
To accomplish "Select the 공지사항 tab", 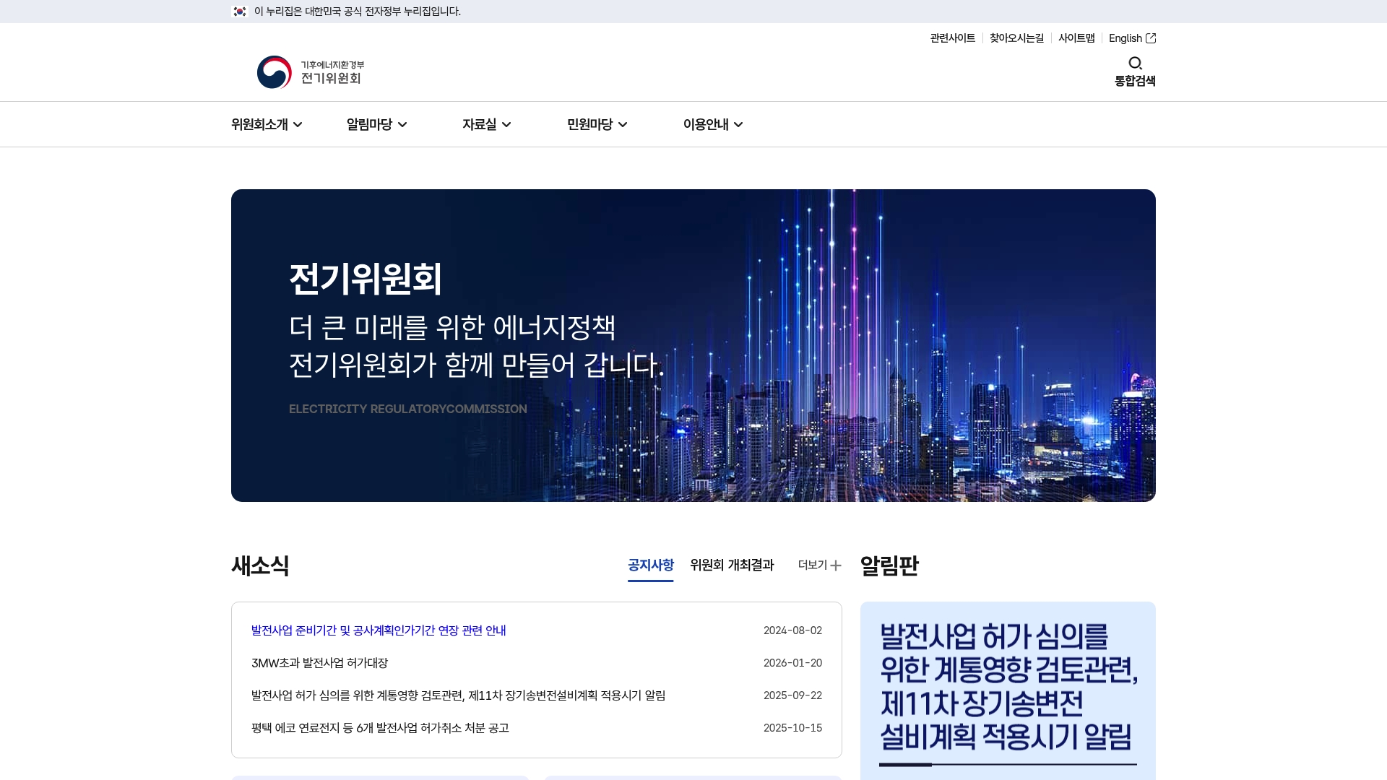I will (x=650, y=565).
